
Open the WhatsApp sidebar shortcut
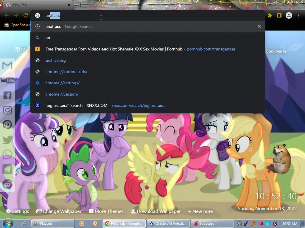(x=7, y=154)
